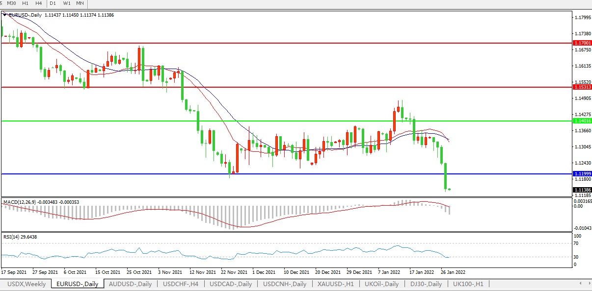
Task: Expand the one-click trading arrow beside EURUSD
Action: coord(5,15)
